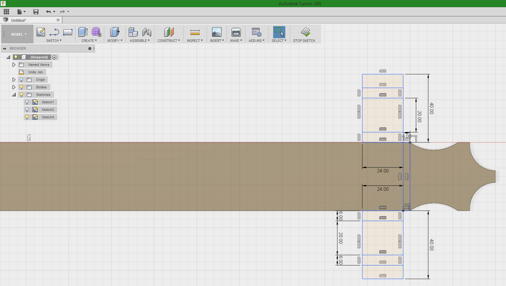This screenshot has height=286, width=506.
Task: Open the data panel grid icon
Action: pos(6,12)
